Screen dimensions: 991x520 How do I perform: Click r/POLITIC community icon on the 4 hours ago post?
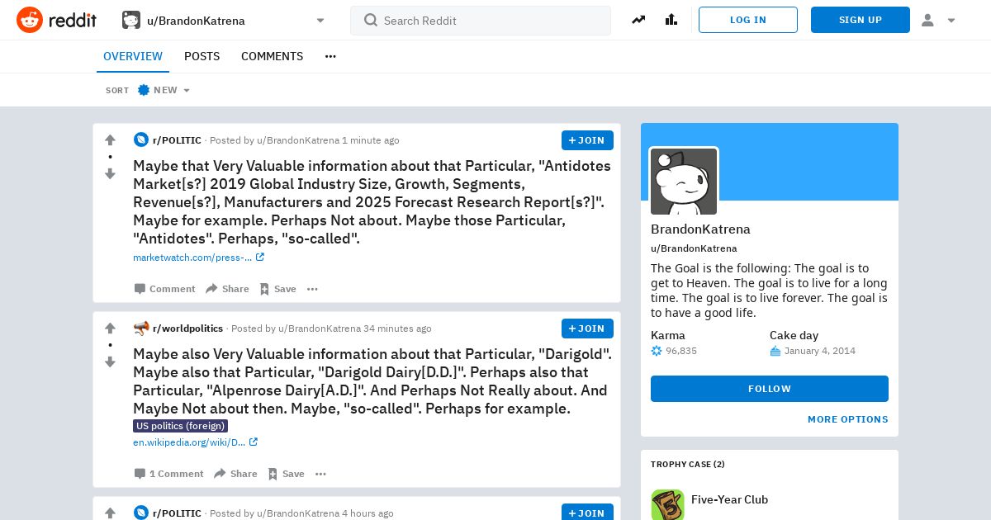pyautogui.click(x=141, y=513)
